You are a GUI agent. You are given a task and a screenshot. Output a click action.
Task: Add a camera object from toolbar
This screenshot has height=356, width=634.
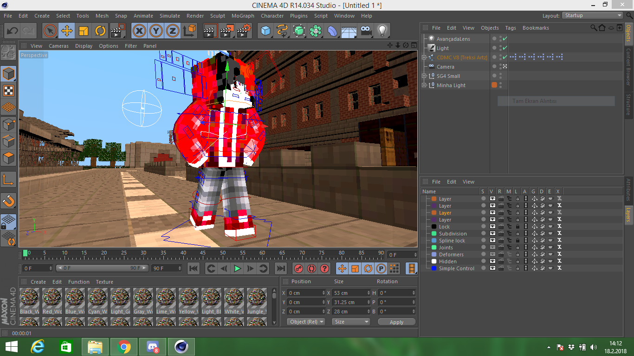pyautogui.click(x=366, y=31)
